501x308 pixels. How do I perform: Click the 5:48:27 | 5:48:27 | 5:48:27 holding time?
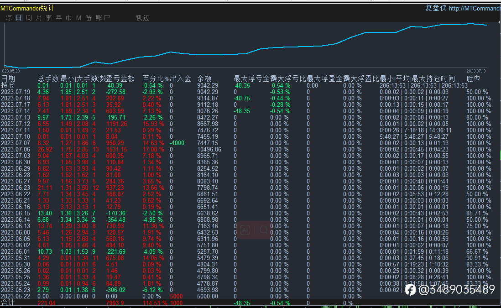pyautogui.click(x=414, y=137)
